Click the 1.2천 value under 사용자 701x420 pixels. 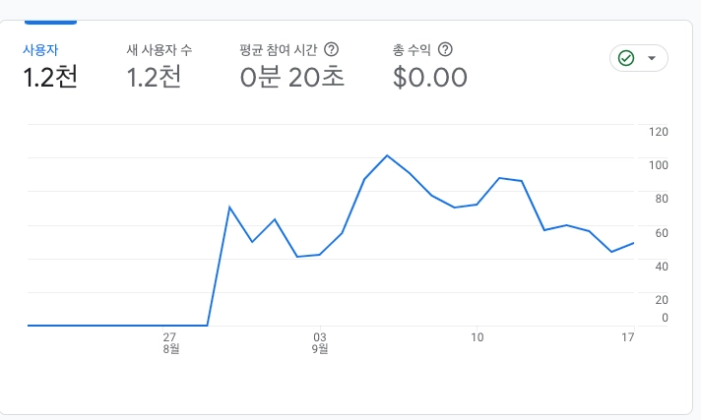[x=49, y=77]
